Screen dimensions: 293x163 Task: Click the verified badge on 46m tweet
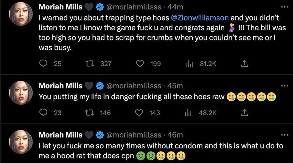point(100,135)
